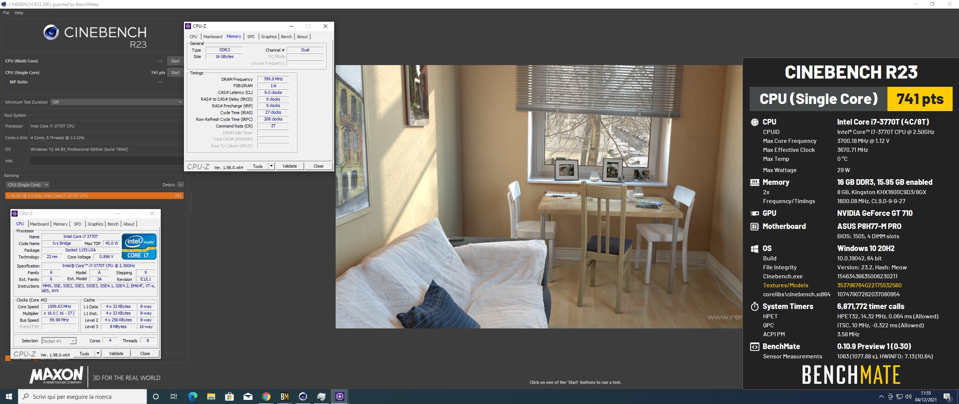Image resolution: width=959 pixels, height=404 pixels.
Task: Show hidden system tray icons
Action: click(881, 397)
